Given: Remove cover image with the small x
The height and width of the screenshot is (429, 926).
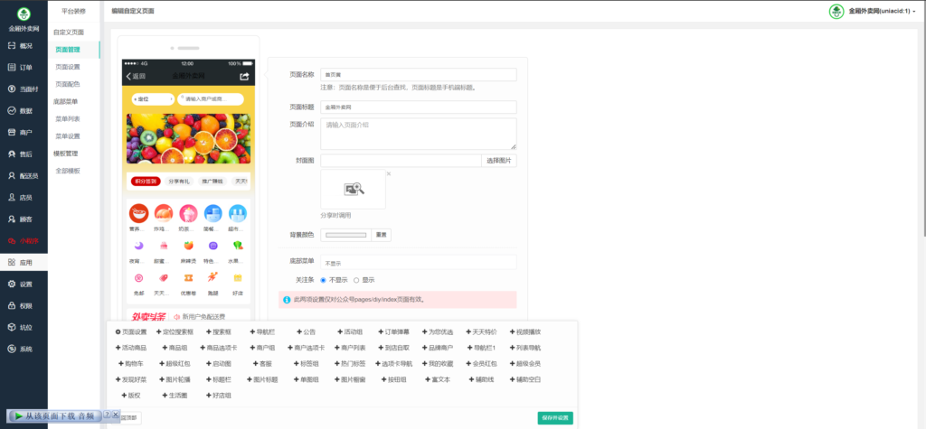Looking at the screenshot, I should click(389, 173).
